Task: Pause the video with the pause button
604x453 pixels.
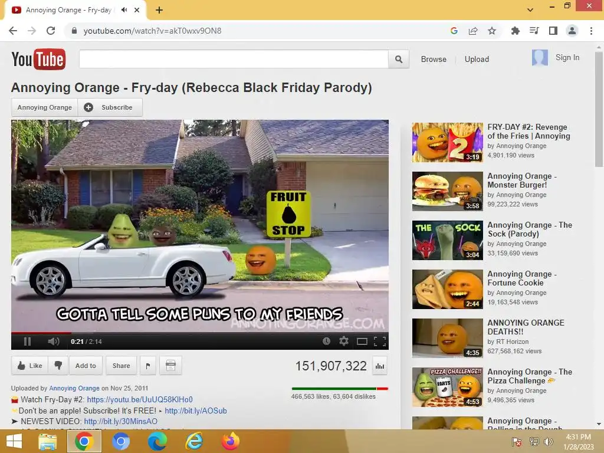Action: [27, 342]
